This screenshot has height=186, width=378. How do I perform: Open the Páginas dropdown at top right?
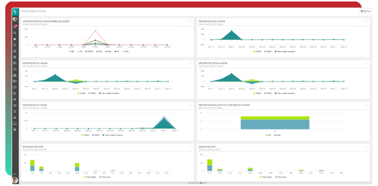click(x=366, y=11)
